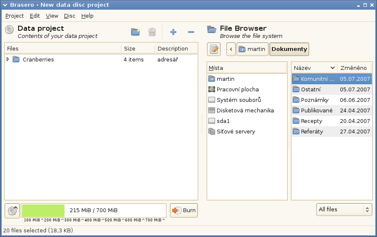
Task: Click the Změněno column header
Action: (x=355, y=68)
